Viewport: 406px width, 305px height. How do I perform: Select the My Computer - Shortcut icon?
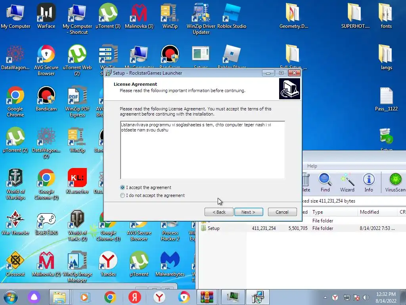pyautogui.click(x=77, y=19)
